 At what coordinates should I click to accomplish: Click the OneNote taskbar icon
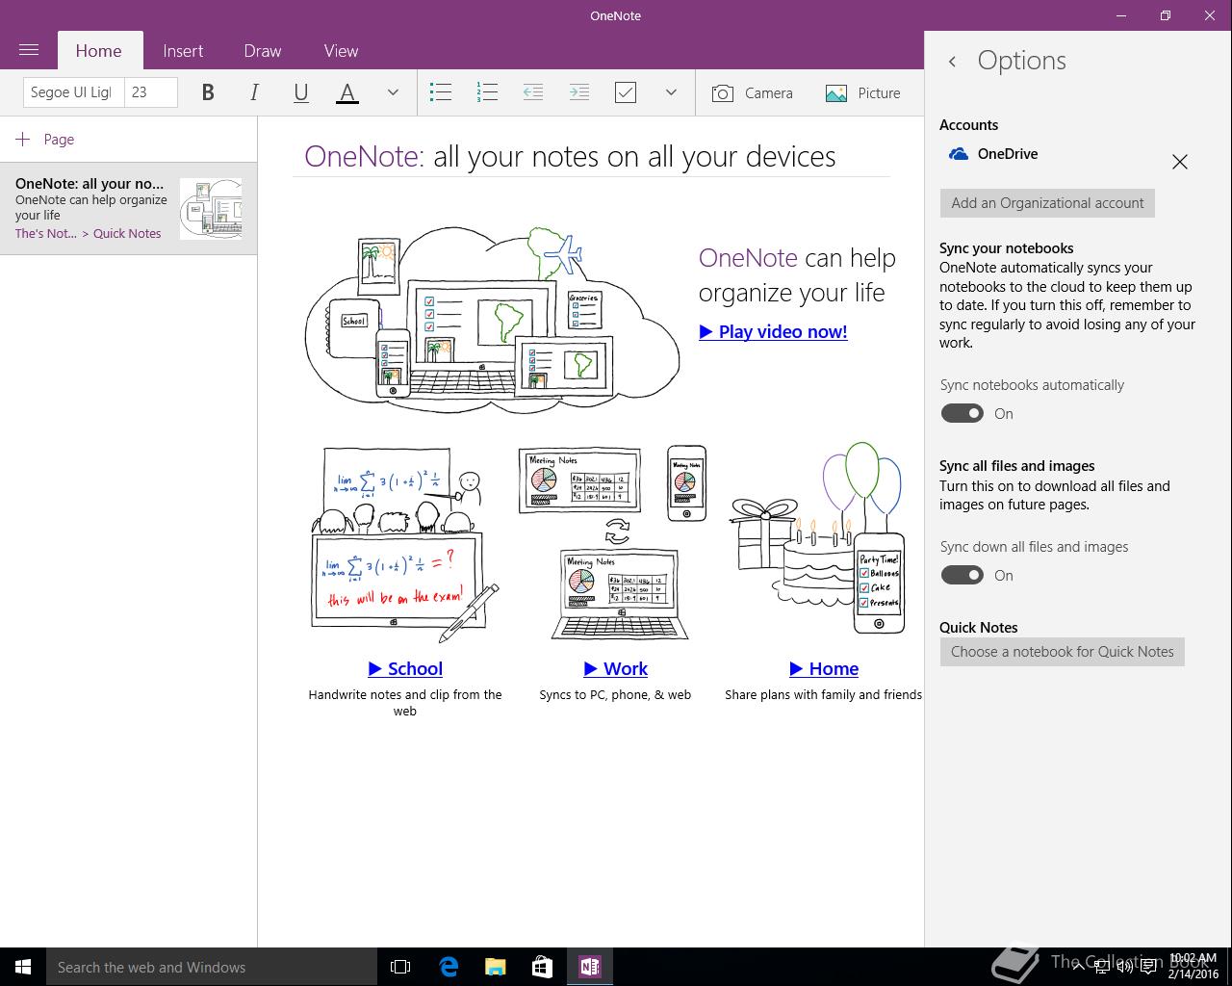pyautogui.click(x=590, y=967)
